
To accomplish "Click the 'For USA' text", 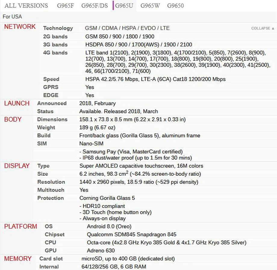I will tap(12, 17).
